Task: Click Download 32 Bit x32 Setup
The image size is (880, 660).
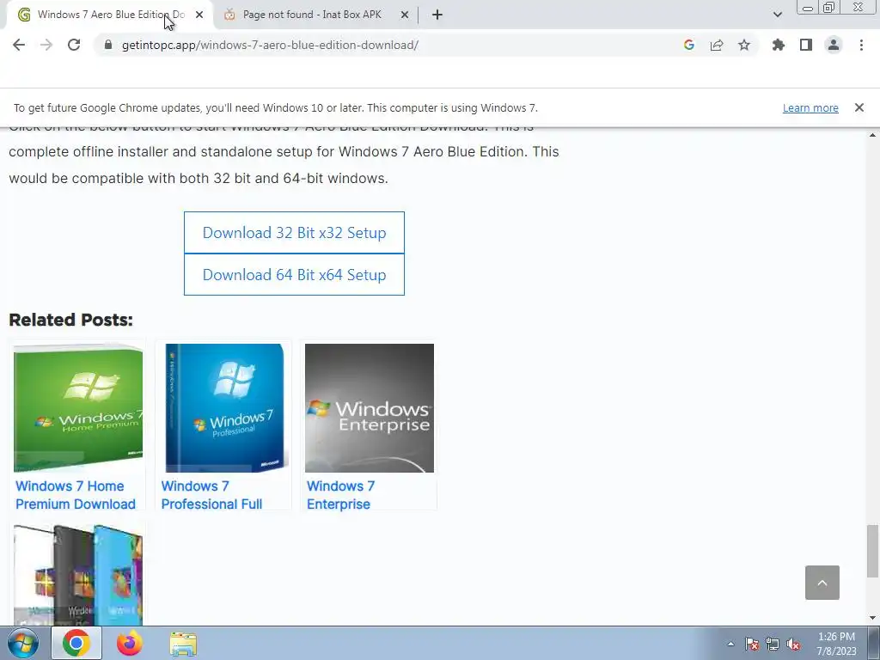Action: tap(294, 232)
